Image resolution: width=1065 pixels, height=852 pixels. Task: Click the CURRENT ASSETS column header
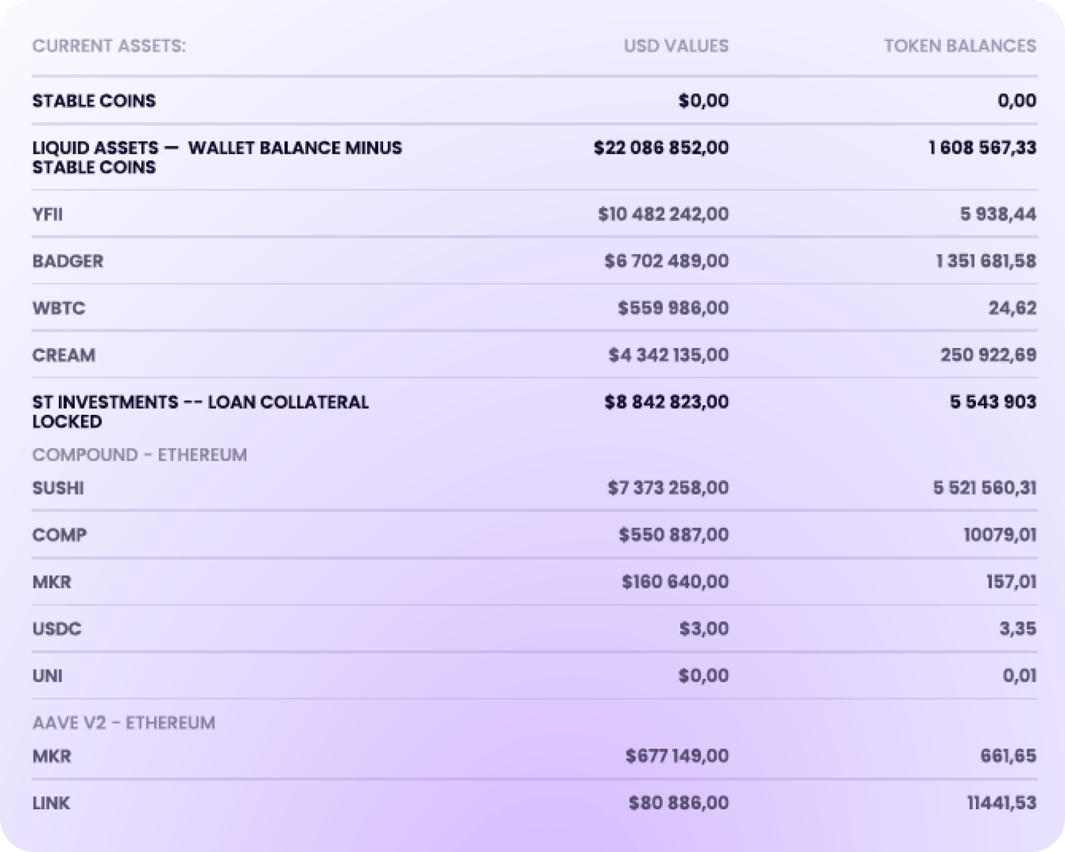[109, 46]
